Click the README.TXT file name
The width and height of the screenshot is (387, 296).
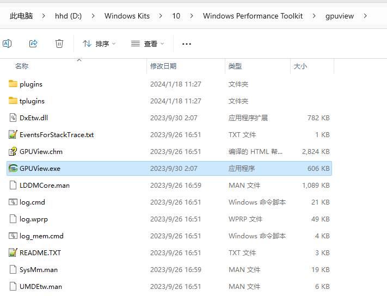click(x=40, y=253)
